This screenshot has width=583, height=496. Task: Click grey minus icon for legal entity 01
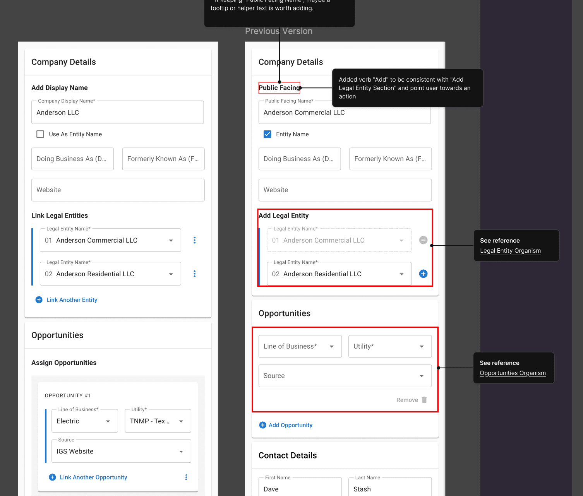[x=424, y=240]
